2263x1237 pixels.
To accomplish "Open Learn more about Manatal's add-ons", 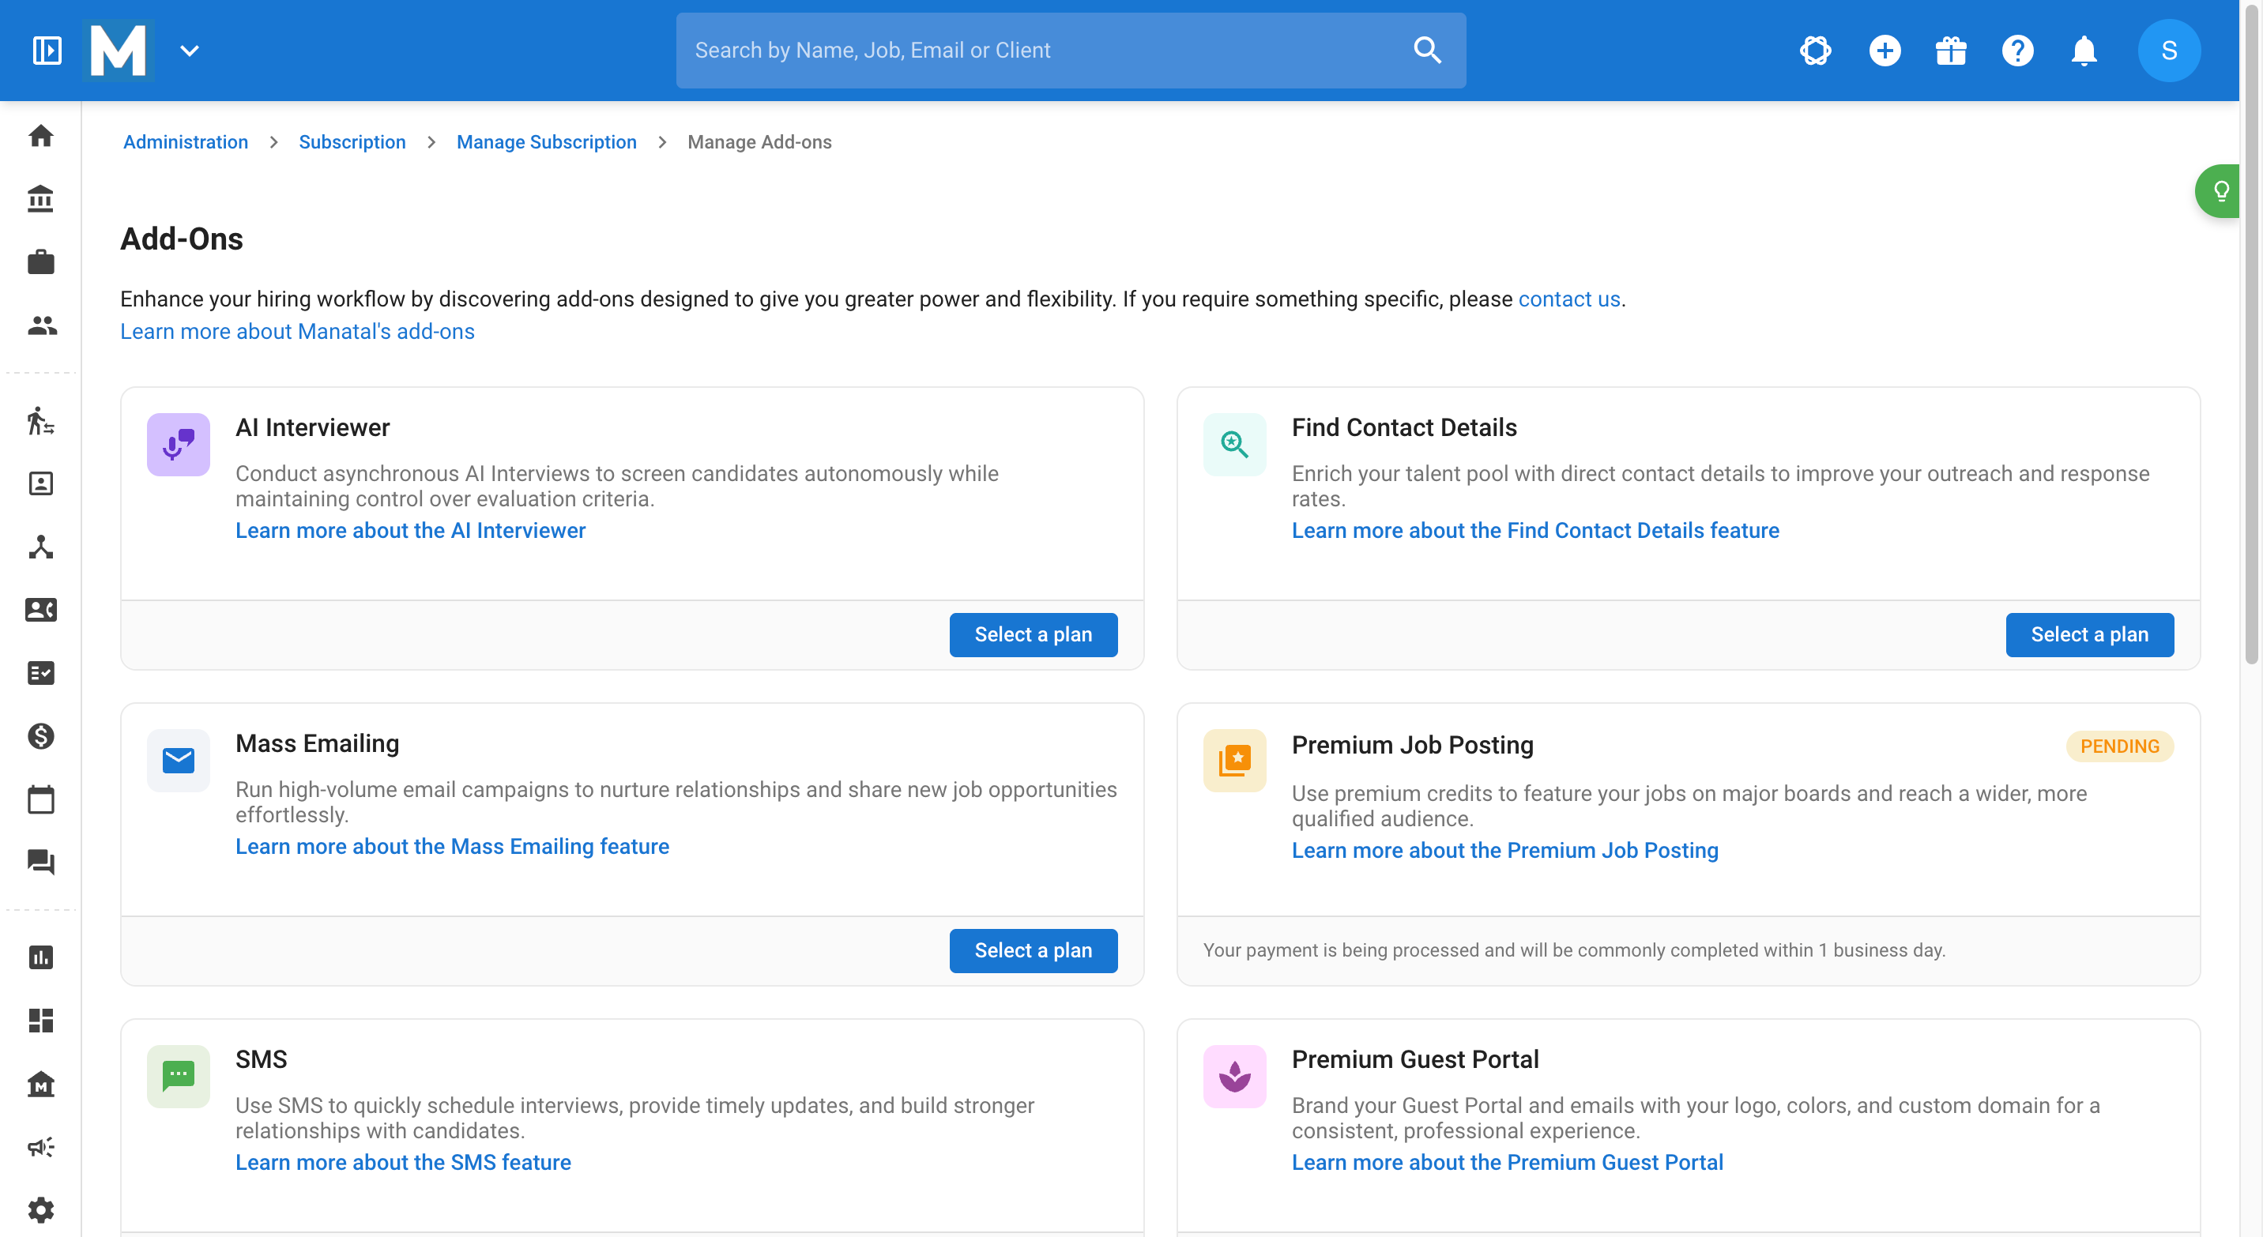I will 298,332.
